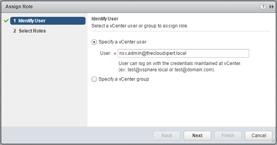Click the 'Select a vCenter user or group' description
277x145 pixels.
pyautogui.click(x=140, y=26)
